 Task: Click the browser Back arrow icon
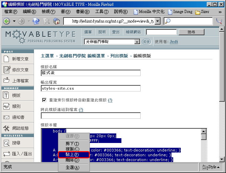(7, 21)
